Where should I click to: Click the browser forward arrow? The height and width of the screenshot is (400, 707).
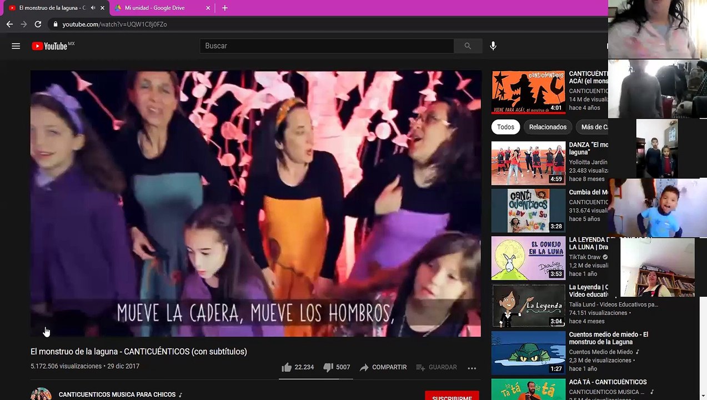click(x=23, y=24)
